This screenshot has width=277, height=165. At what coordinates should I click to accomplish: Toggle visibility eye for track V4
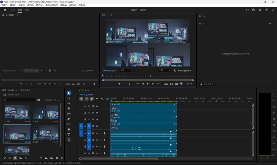[x=97, y=106]
